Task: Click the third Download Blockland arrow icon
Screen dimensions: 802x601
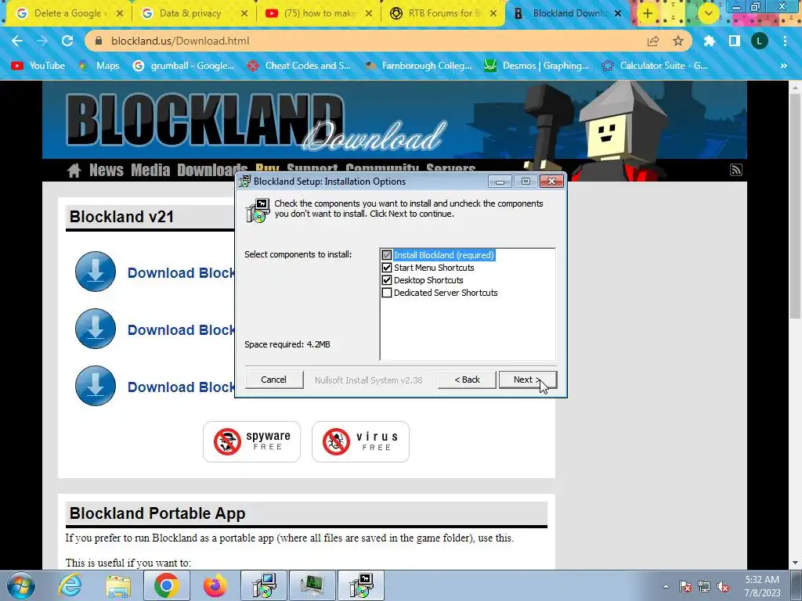Action: (96, 386)
